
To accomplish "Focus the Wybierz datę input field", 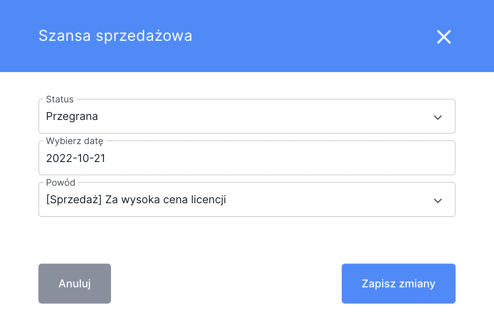I will click(x=246, y=158).
